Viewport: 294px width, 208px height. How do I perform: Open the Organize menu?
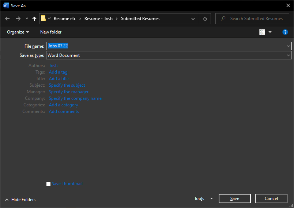click(x=18, y=32)
